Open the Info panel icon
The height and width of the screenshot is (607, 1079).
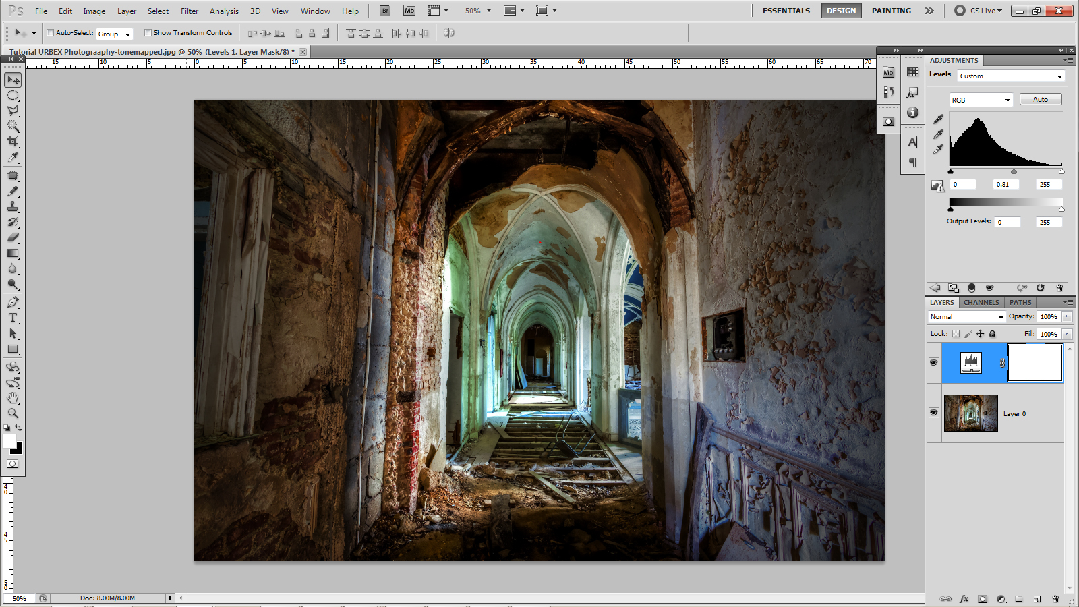click(912, 113)
